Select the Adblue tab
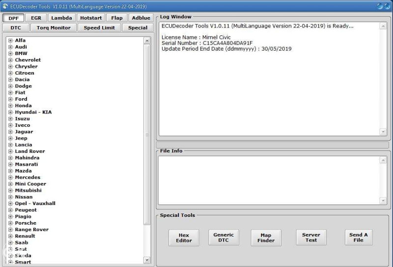 click(x=141, y=18)
